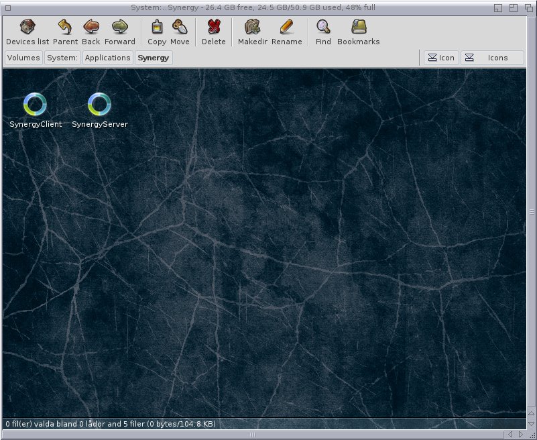The image size is (537, 440).
Task: Go to System: in the path bar
Action: pyautogui.click(x=62, y=58)
